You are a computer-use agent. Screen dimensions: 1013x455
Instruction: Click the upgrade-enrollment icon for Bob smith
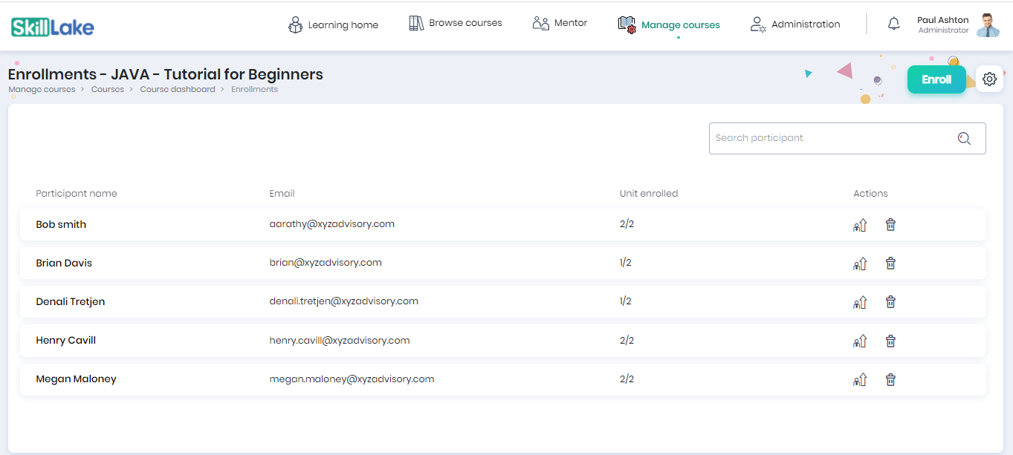pyautogui.click(x=860, y=225)
